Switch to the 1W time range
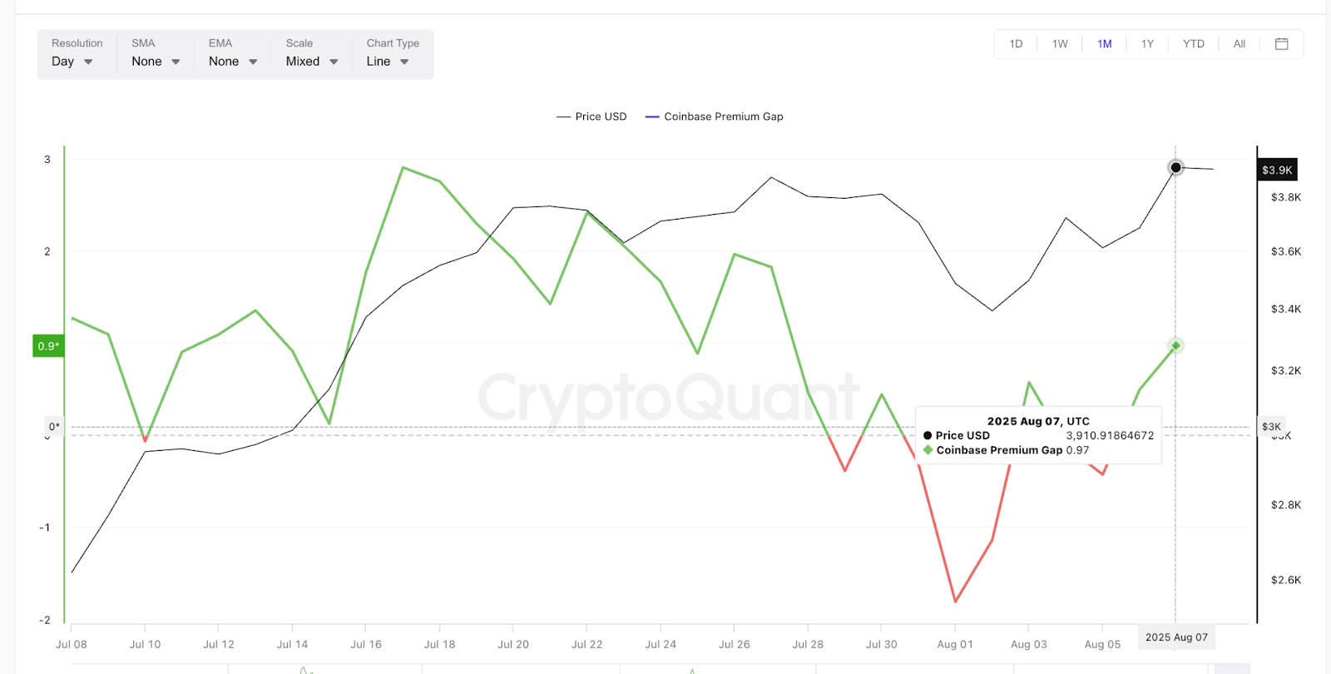Screen dimensions: 1331x674 point(1060,44)
